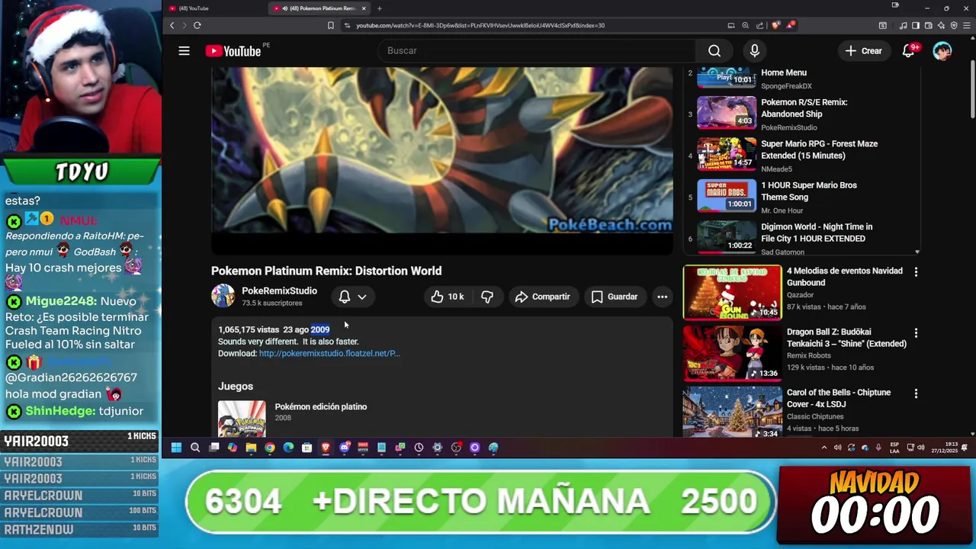Play Digimon World Night Time playlist item

click(801, 239)
